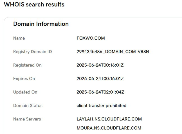
Task: Click the Domain Status label
Action: tap(28, 106)
